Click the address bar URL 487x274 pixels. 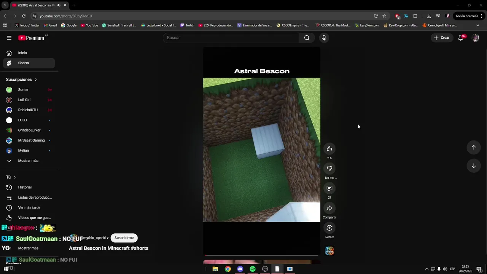(66, 16)
